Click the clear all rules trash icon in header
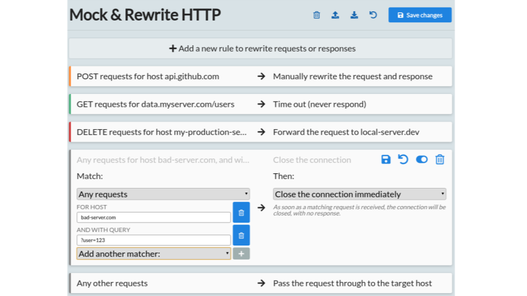The image size is (527, 296). click(x=316, y=15)
